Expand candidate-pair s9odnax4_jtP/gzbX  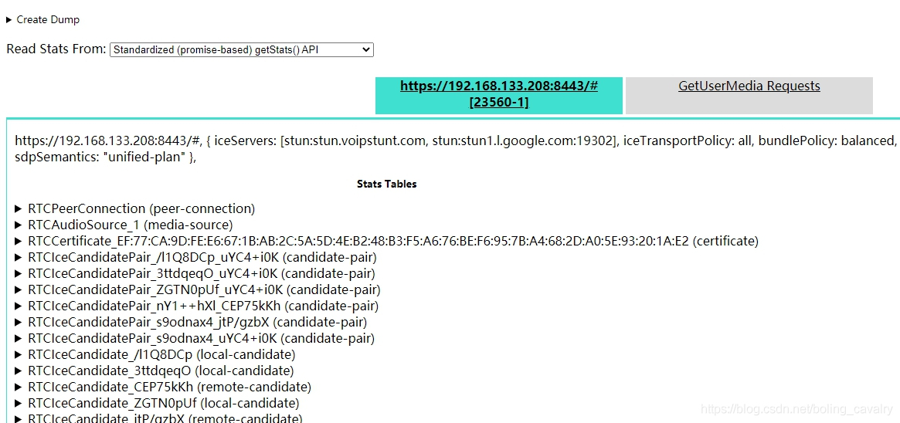click(x=197, y=322)
